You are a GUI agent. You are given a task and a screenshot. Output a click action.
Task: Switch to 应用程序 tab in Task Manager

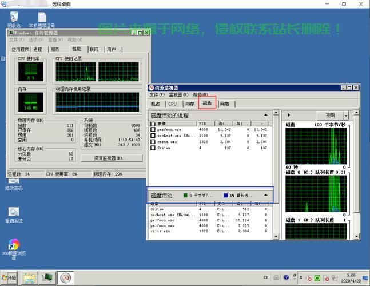(x=20, y=50)
